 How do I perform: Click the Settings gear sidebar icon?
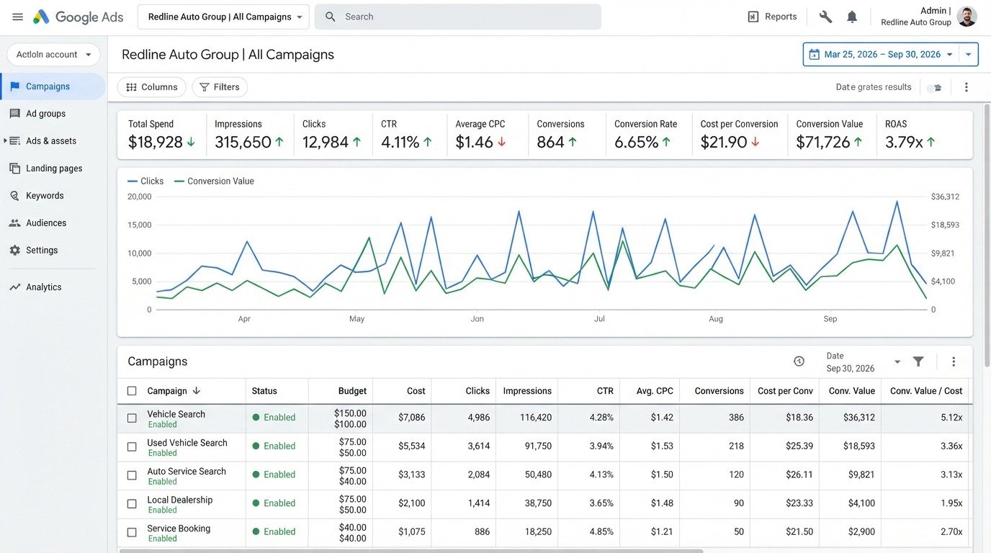[x=14, y=251]
